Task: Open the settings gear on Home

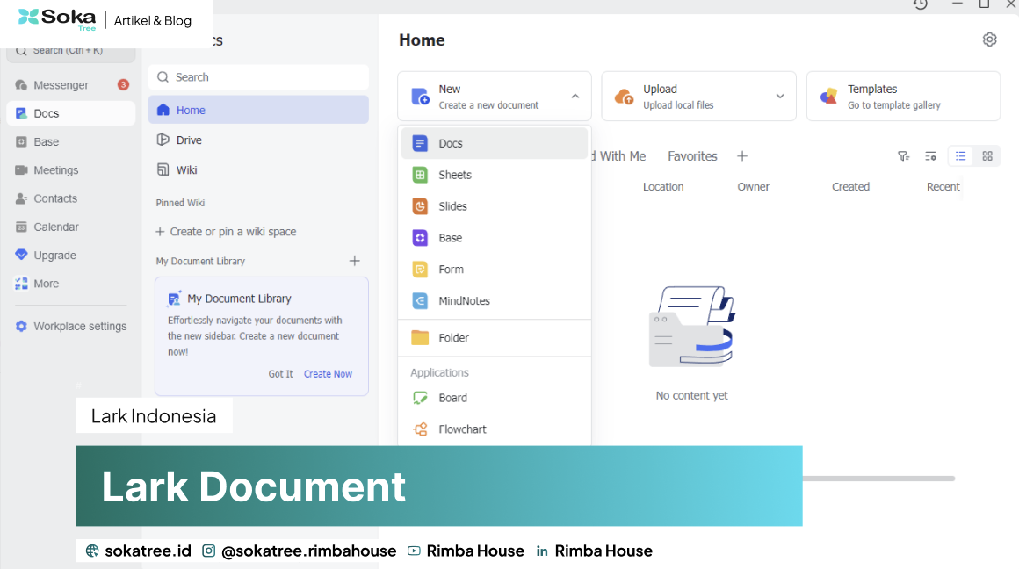Action: click(x=989, y=40)
